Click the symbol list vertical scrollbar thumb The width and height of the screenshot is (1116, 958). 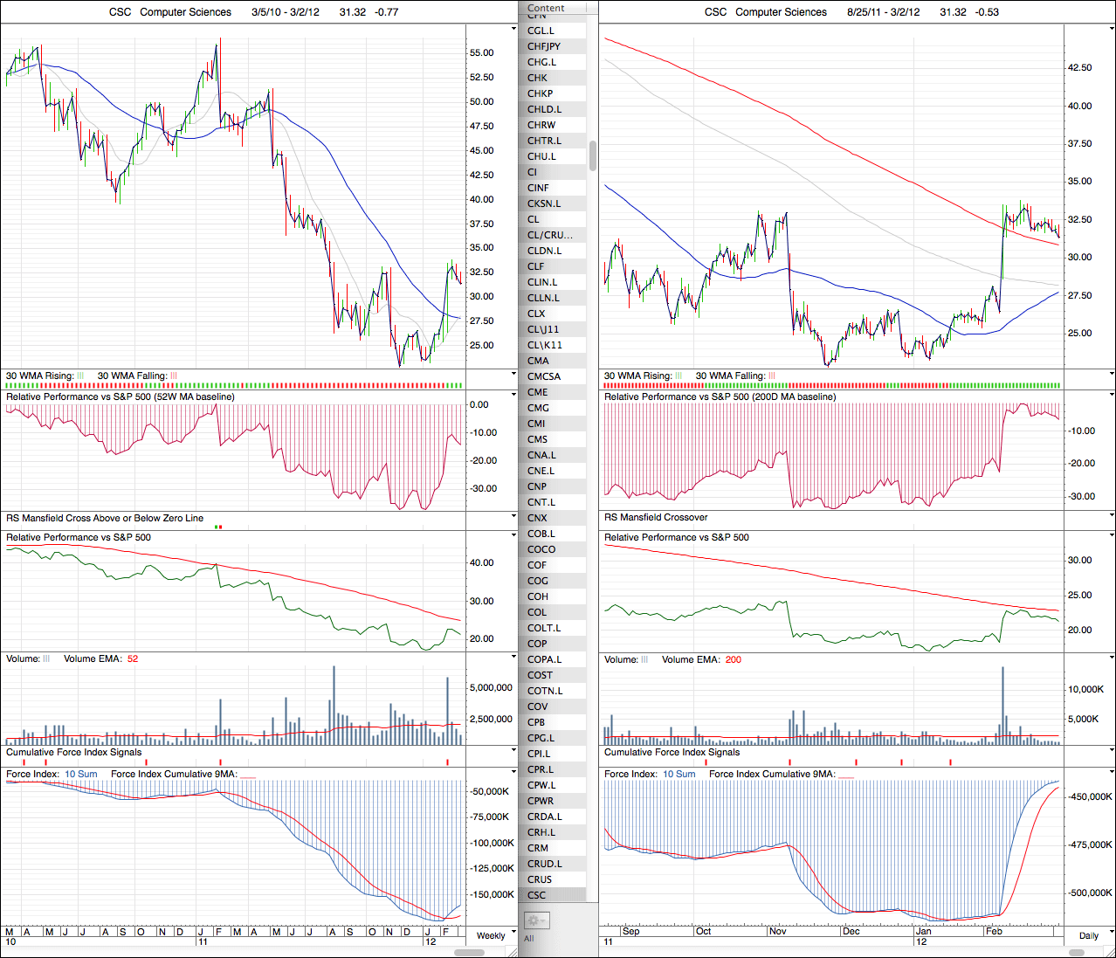tap(593, 155)
